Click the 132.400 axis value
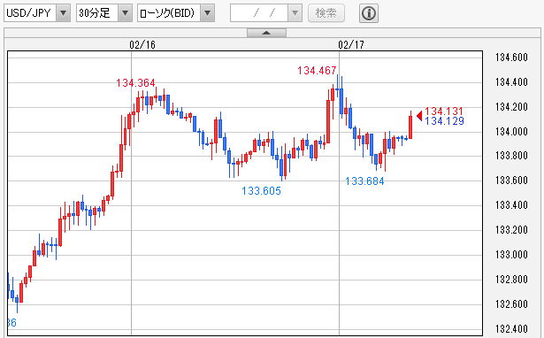The height and width of the screenshot is (338, 544). 511,328
